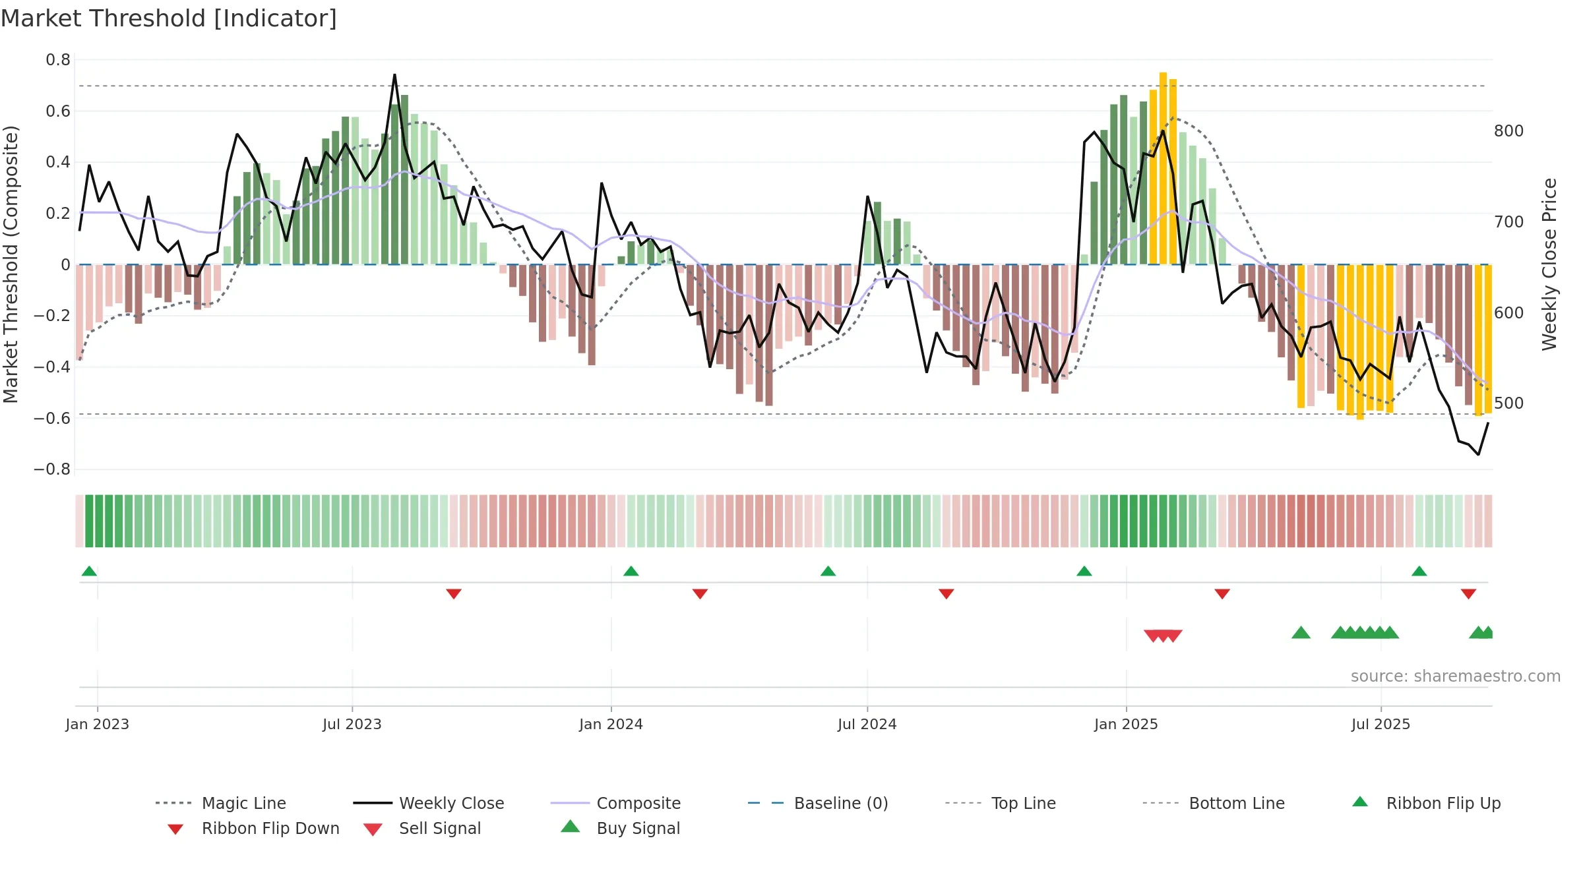The image size is (1583, 890).
Task: Click the source: sharemaestro.com text
Action: pyautogui.click(x=1456, y=676)
